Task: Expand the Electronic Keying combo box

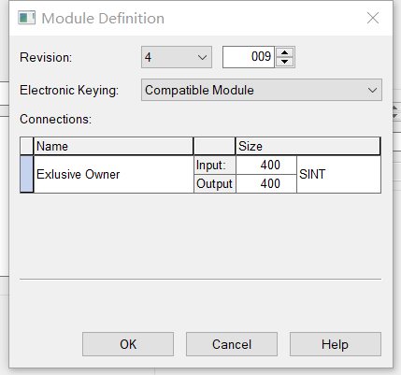Action: pyautogui.click(x=262, y=90)
